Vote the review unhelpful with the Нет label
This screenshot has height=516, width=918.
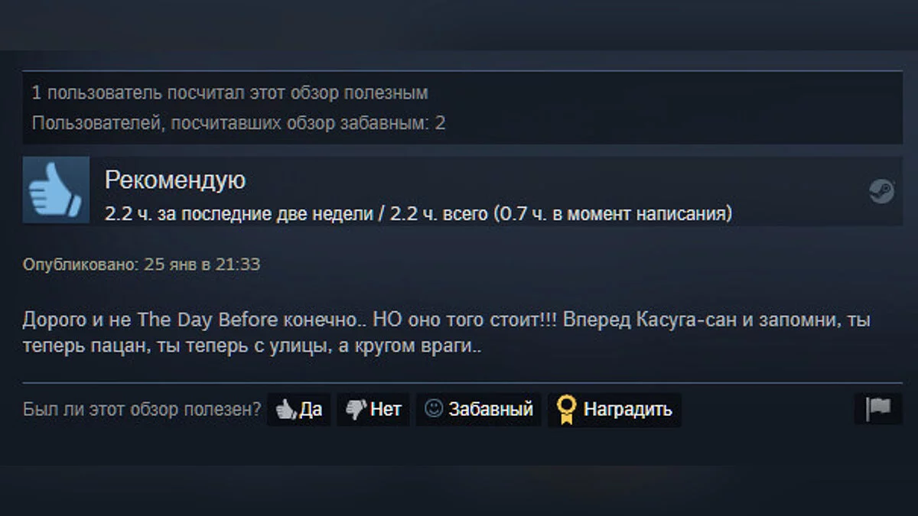click(386, 410)
